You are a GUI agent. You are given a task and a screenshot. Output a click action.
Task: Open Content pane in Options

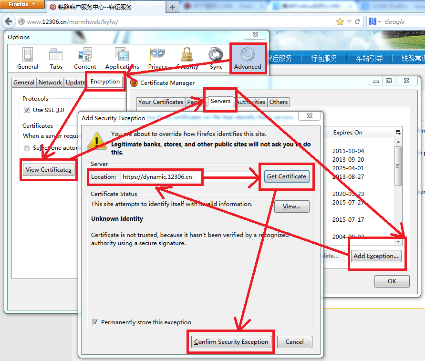point(85,59)
